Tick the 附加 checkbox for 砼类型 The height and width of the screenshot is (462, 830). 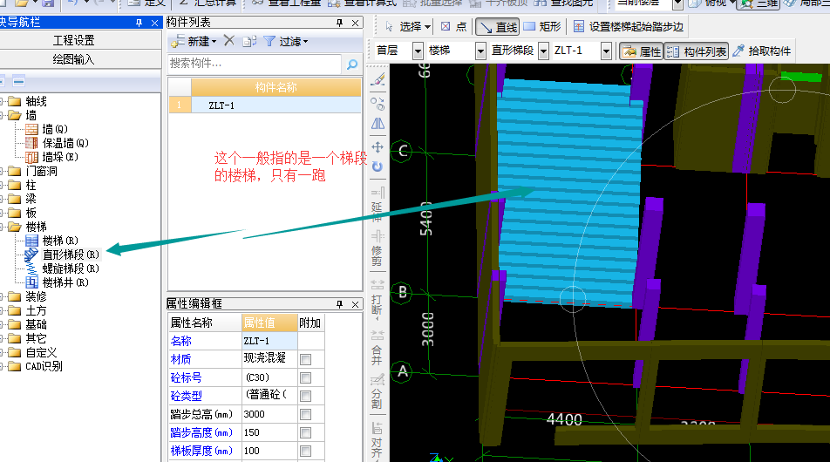[305, 397]
